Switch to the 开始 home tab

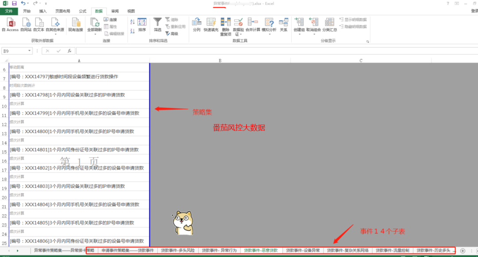point(27,11)
